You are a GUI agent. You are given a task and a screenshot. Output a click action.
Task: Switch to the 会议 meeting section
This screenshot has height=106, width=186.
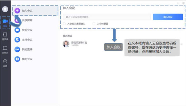(x=5, y=23)
